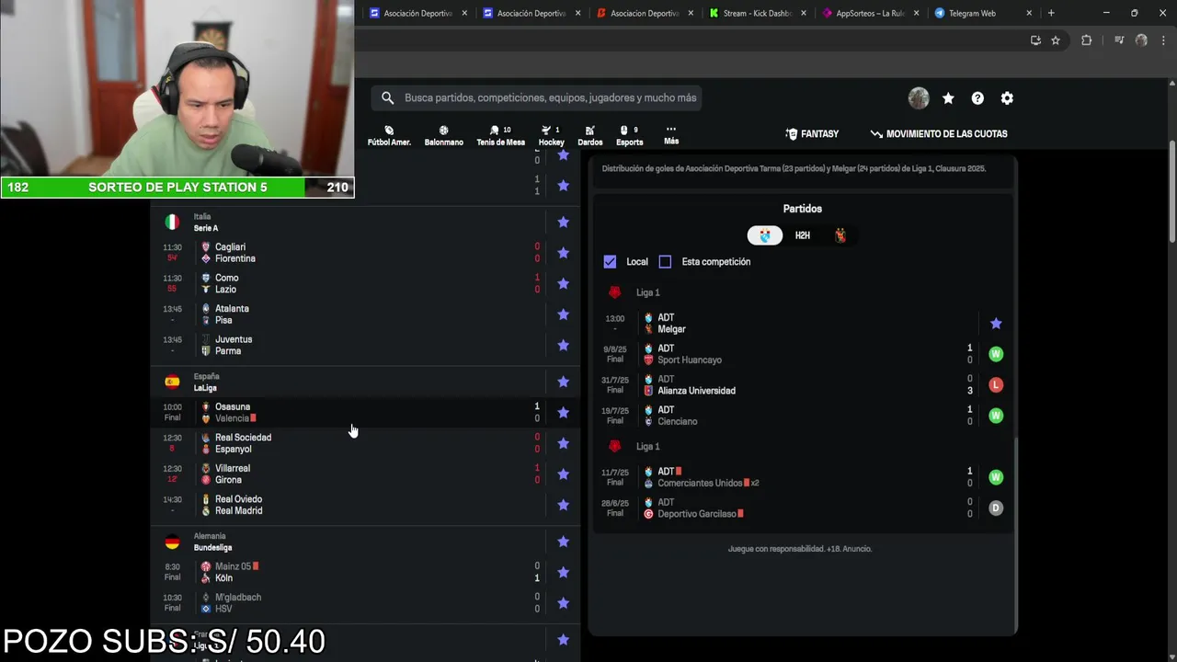The width and height of the screenshot is (1177, 662).
Task: Click the Chrome profile avatar in toolbar
Action: 1141,40
